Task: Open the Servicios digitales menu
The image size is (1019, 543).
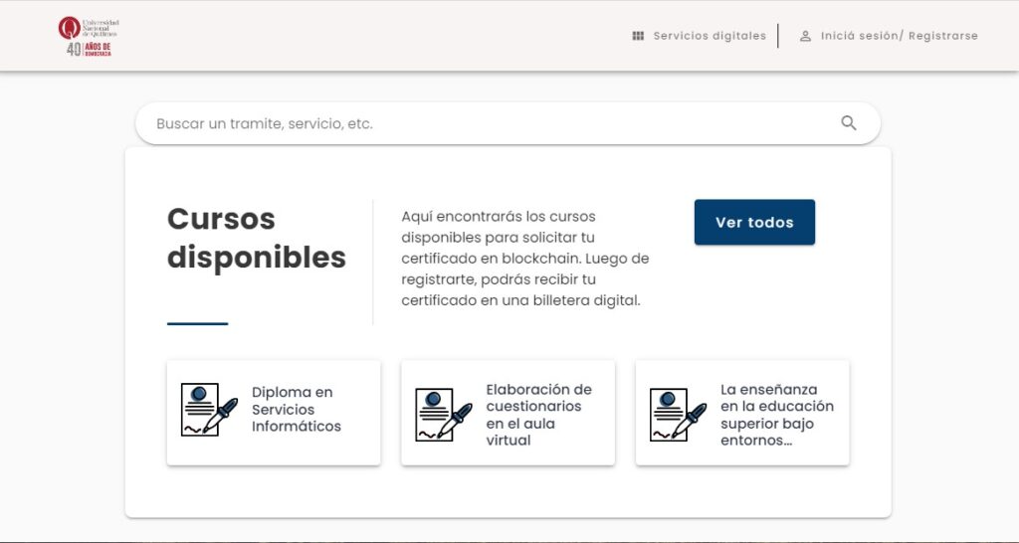Action: coord(710,36)
